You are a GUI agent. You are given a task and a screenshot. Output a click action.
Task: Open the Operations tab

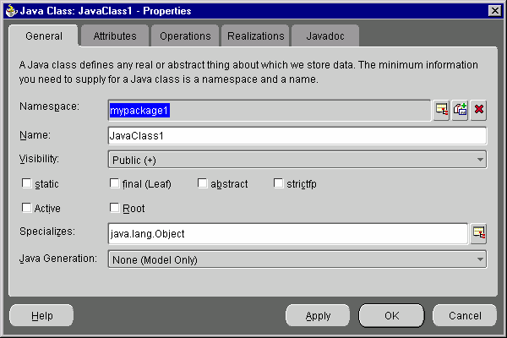(185, 35)
